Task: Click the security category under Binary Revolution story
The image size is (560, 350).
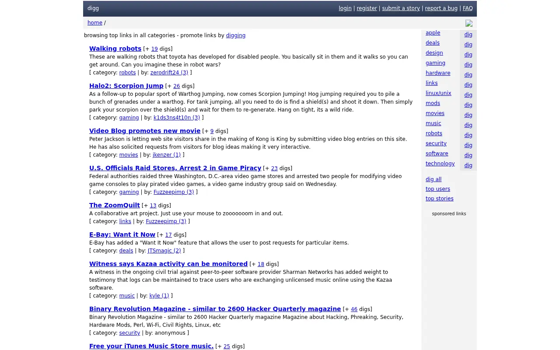Action: [x=129, y=333]
